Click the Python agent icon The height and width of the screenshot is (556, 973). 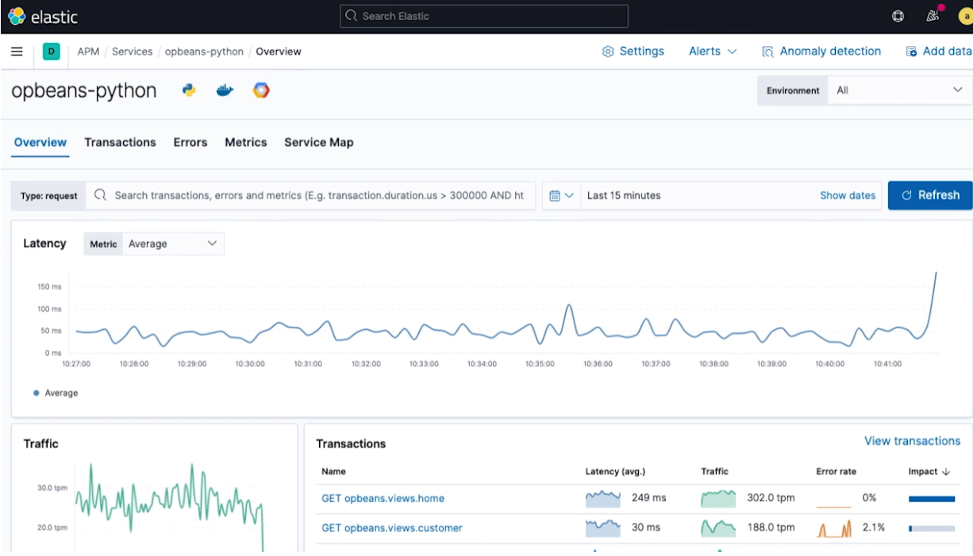click(189, 90)
